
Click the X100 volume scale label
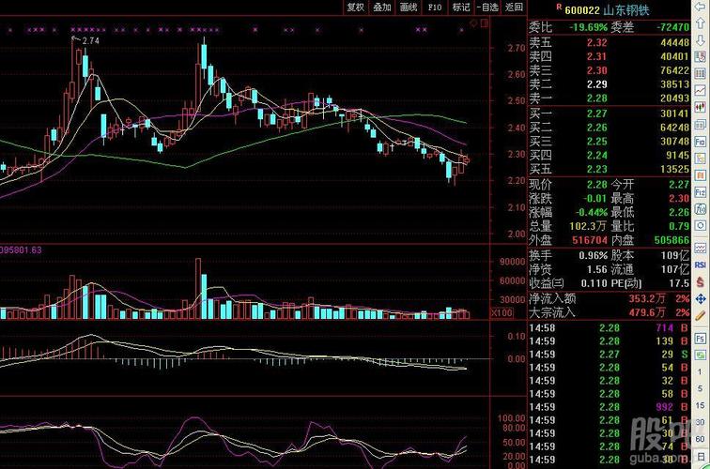tap(502, 312)
